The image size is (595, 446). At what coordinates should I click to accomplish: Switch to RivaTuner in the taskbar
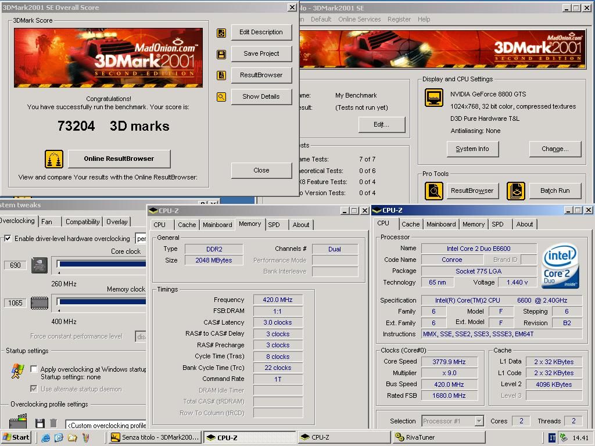[x=439, y=437]
